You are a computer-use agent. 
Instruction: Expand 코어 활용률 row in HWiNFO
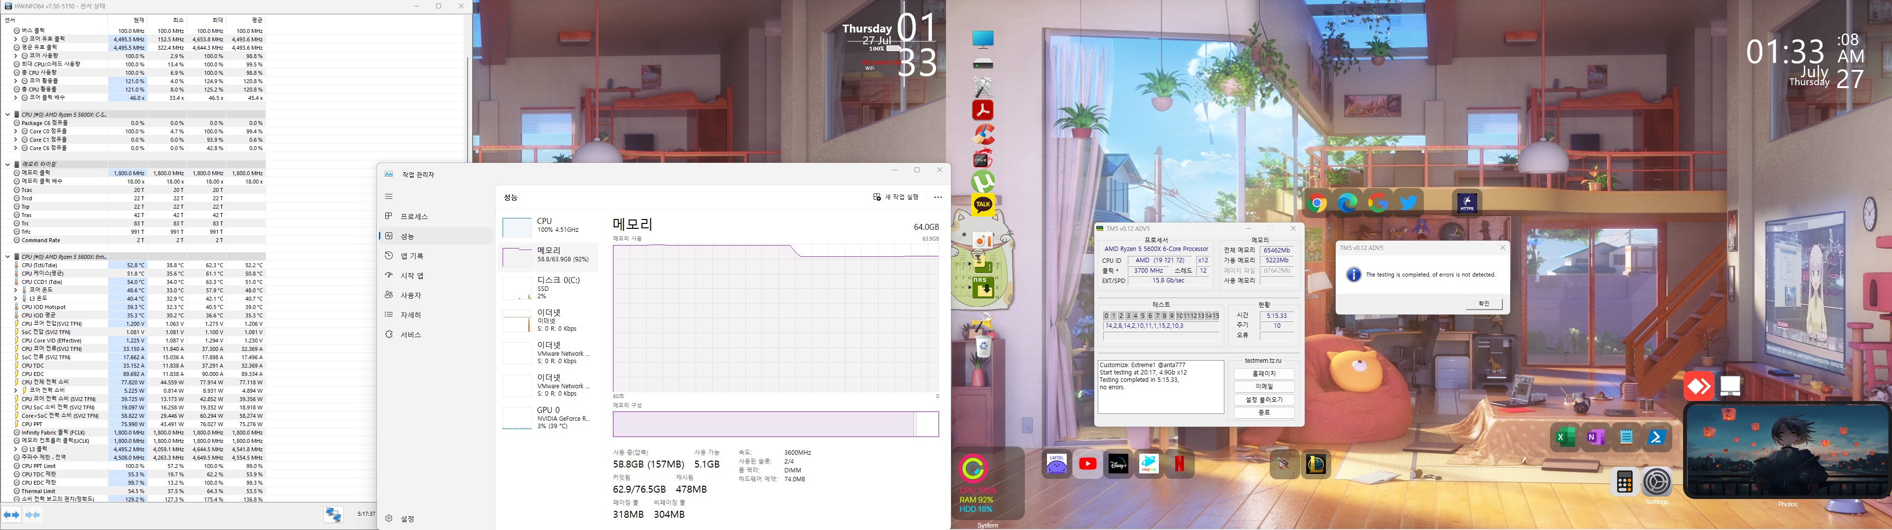coord(16,81)
